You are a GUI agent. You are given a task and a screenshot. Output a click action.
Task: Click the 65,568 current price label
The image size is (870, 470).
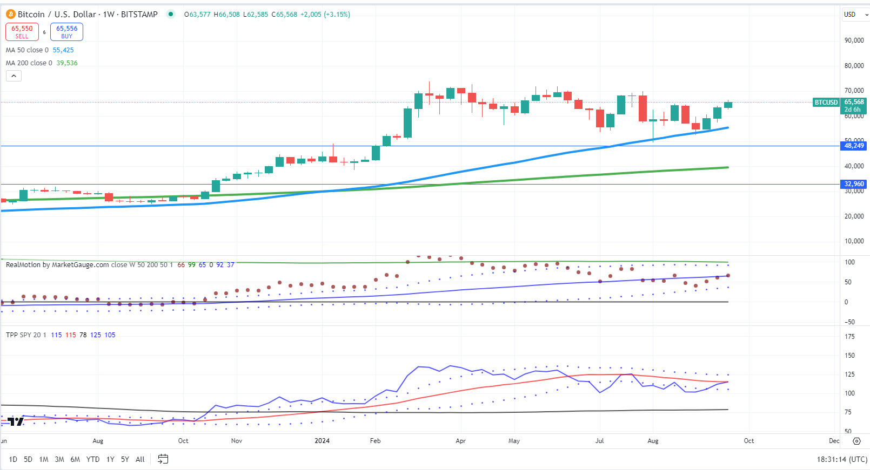(854, 102)
